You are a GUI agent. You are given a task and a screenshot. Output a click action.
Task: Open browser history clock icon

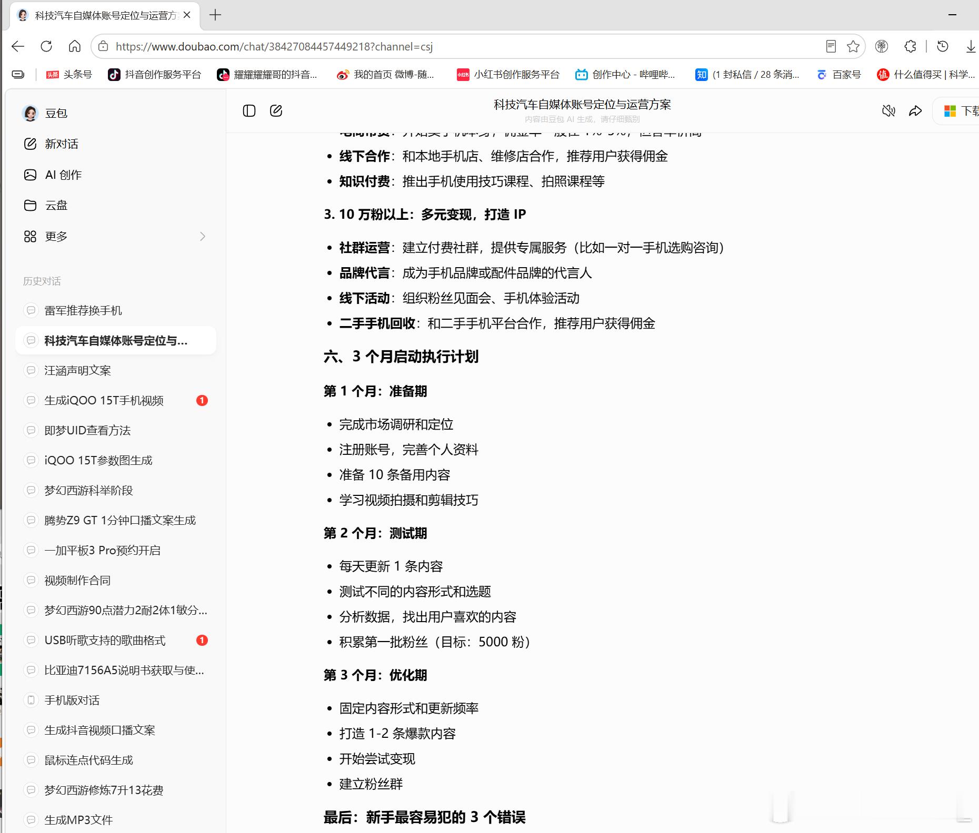tap(943, 46)
